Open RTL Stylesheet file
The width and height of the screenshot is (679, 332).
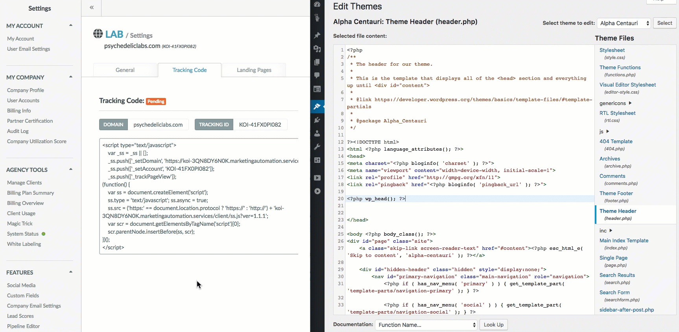[617, 113]
